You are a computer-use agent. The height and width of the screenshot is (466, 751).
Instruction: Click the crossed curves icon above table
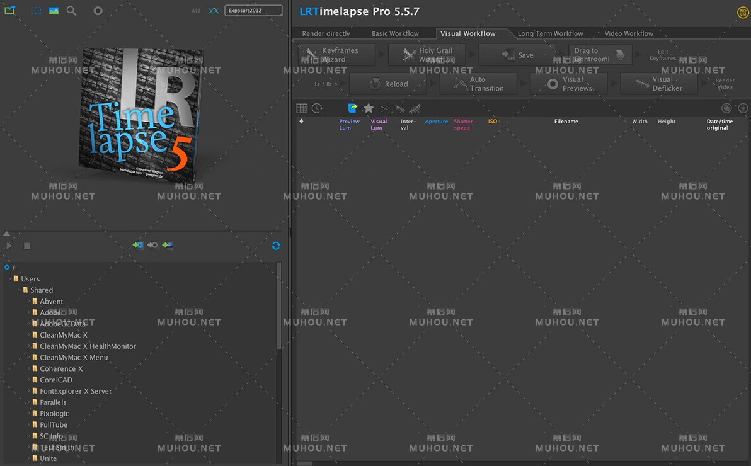point(384,109)
